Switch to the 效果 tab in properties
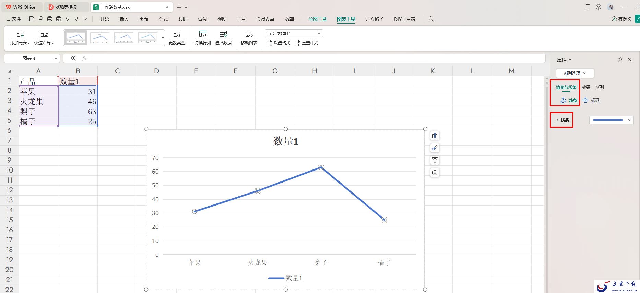The height and width of the screenshot is (293, 640). click(x=586, y=87)
